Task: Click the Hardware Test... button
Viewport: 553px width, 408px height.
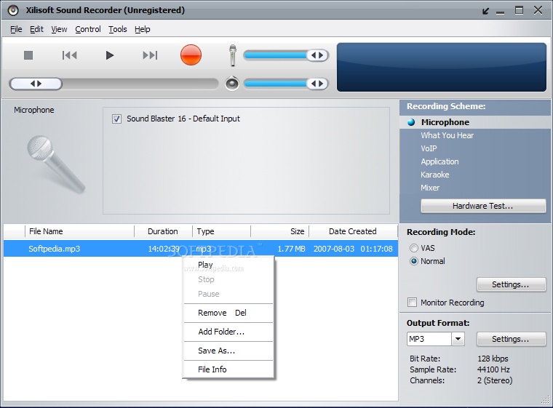Action: 483,206
